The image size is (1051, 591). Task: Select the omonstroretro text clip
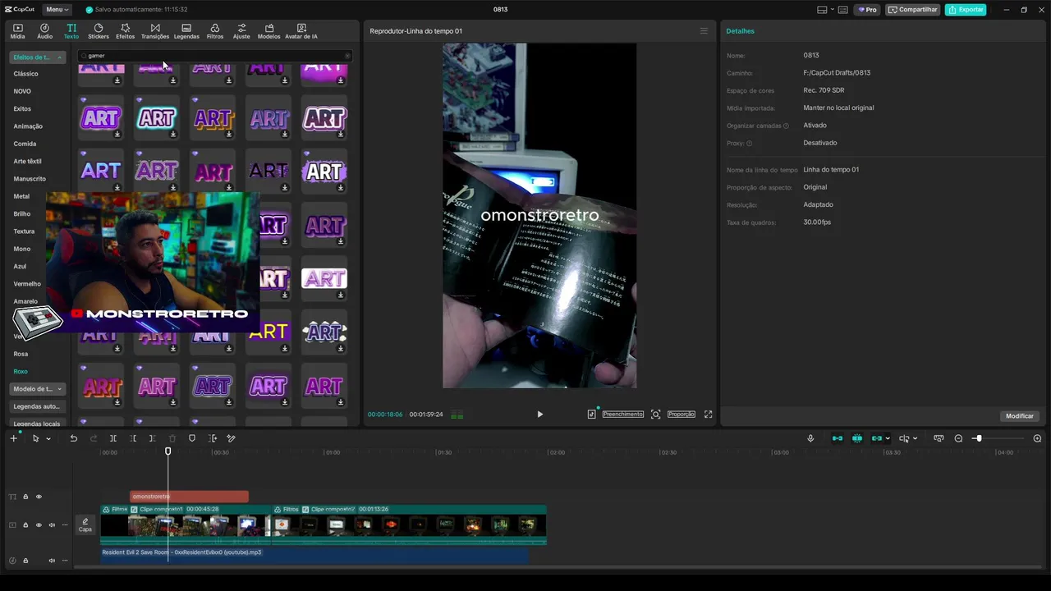click(x=189, y=497)
